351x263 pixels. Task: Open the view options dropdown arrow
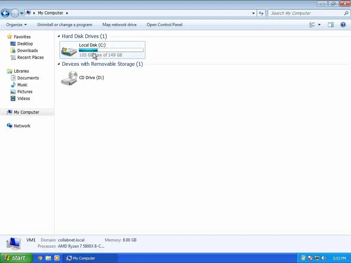pyautogui.click(x=319, y=25)
